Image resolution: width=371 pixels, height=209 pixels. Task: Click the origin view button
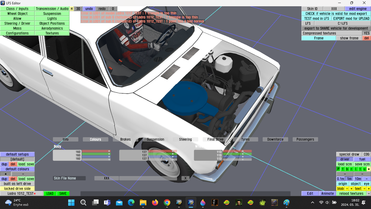point(343,184)
